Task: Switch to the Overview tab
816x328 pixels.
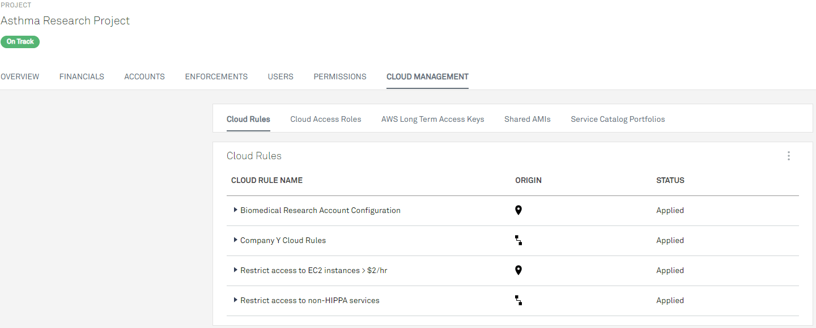Action: point(20,76)
